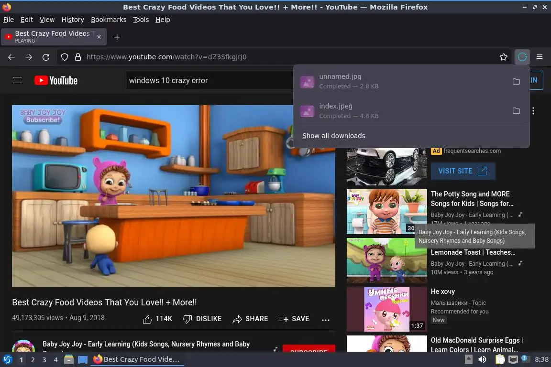Go to the YouTube home logo

tap(56, 80)
